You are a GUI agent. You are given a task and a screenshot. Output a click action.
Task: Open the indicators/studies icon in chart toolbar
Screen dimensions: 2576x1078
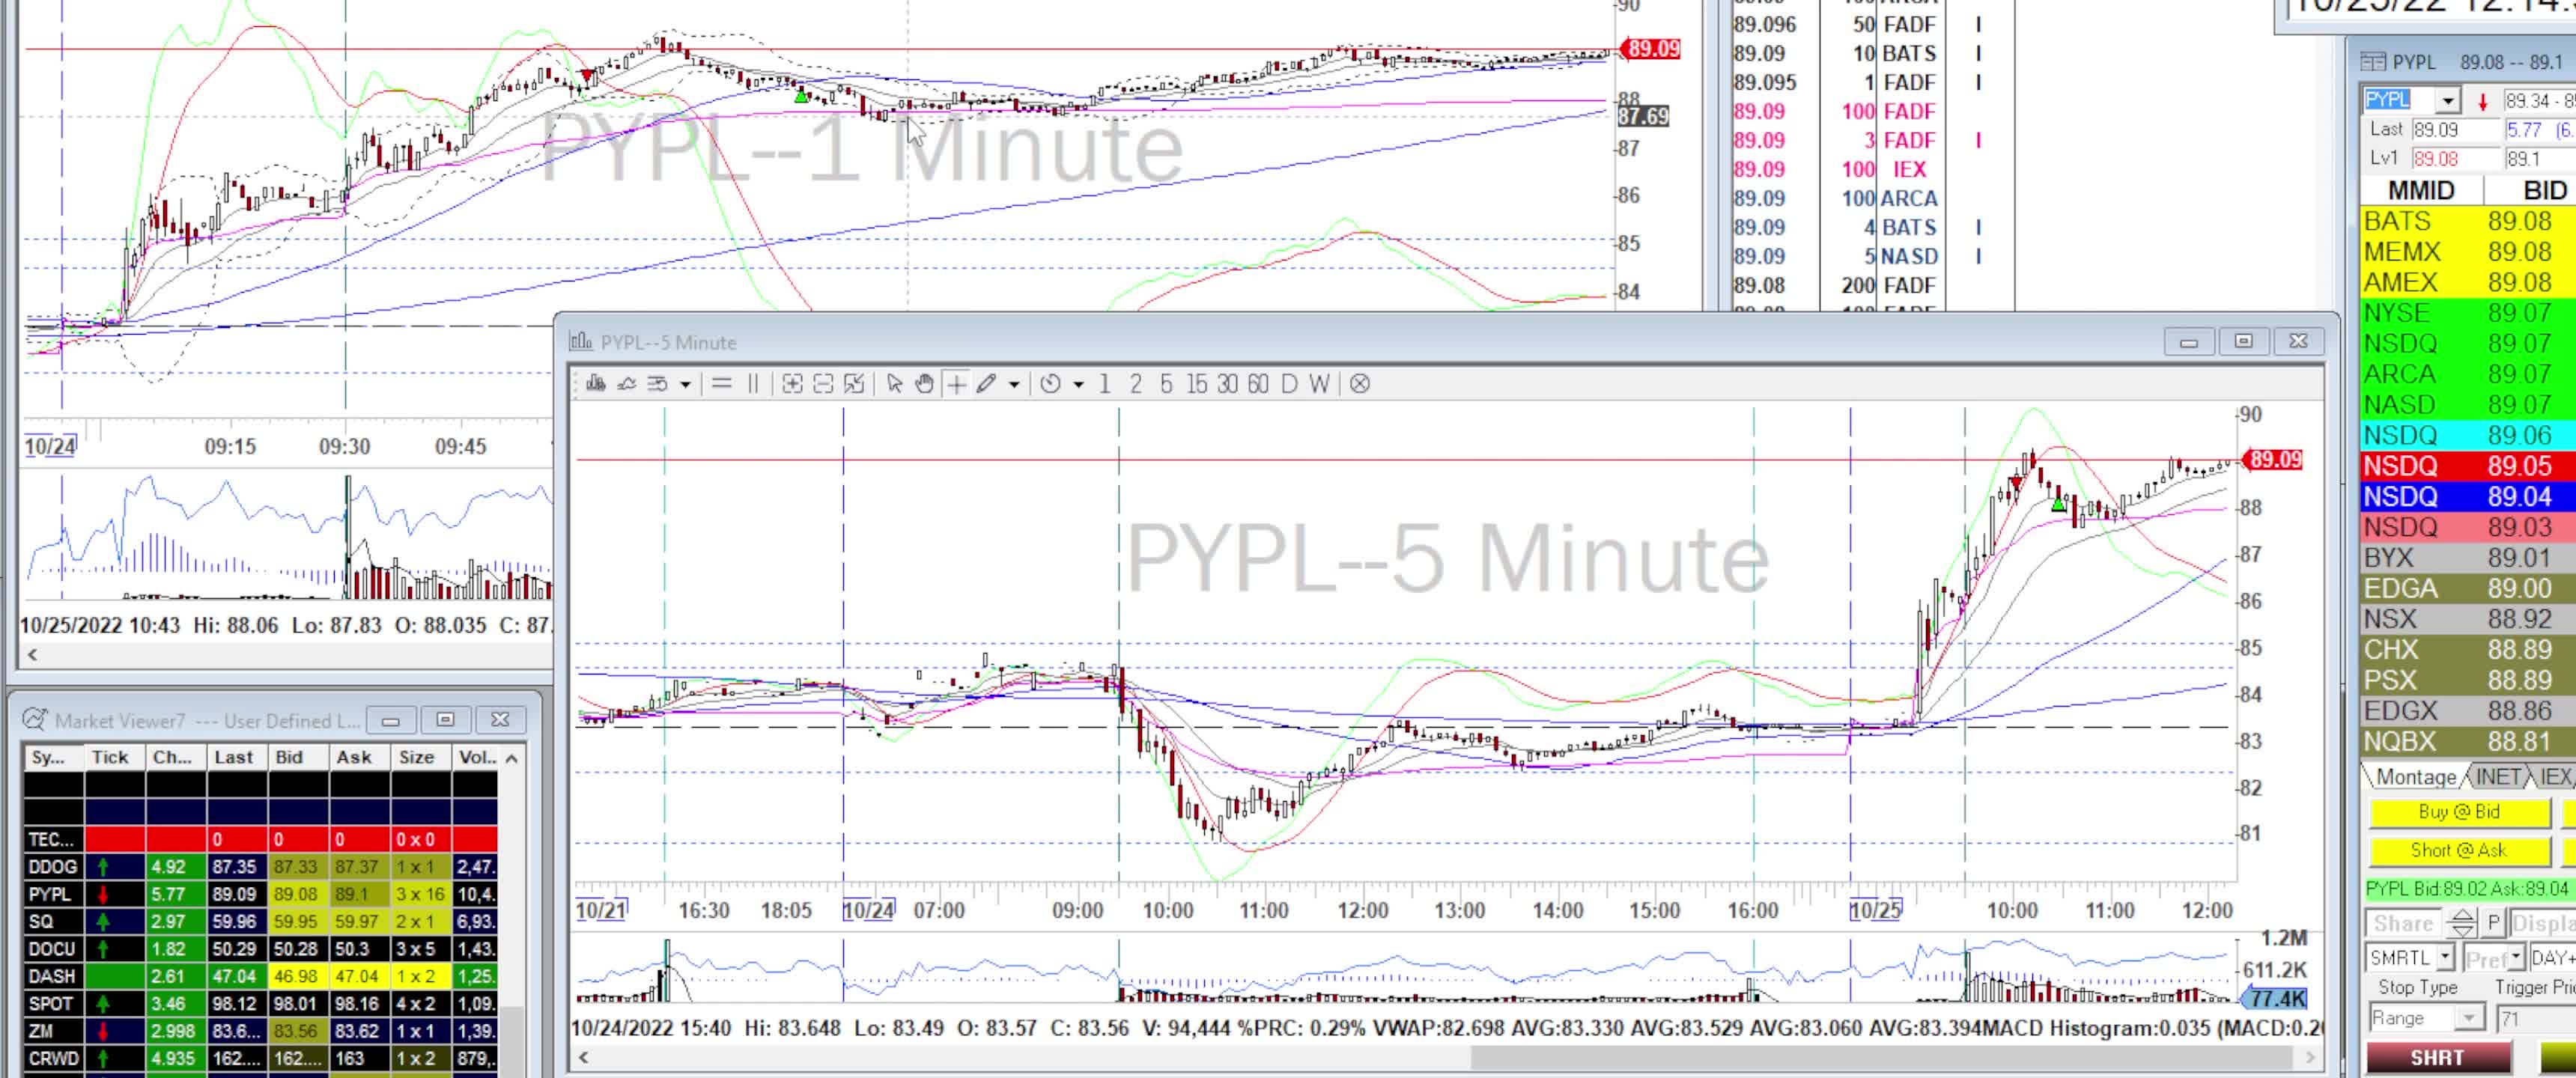point(627,384)
